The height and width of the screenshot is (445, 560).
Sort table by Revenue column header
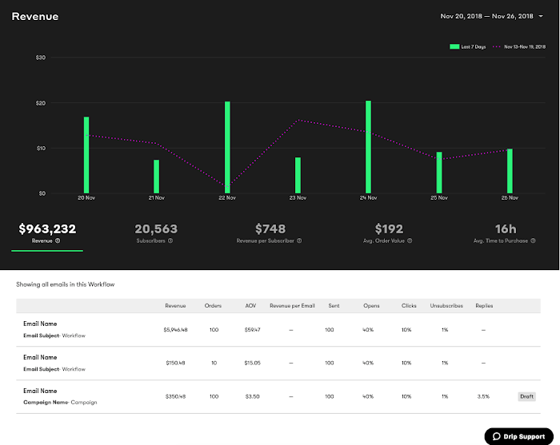(x=175, y=306)
